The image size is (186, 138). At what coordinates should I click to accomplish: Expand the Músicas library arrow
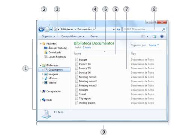click(x=43, y=78)
